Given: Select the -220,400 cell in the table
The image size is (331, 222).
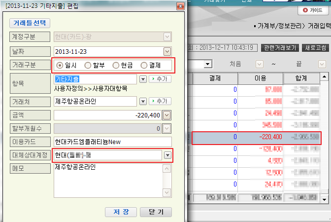Looking at the screenshot, I should (x=271, y=137).
